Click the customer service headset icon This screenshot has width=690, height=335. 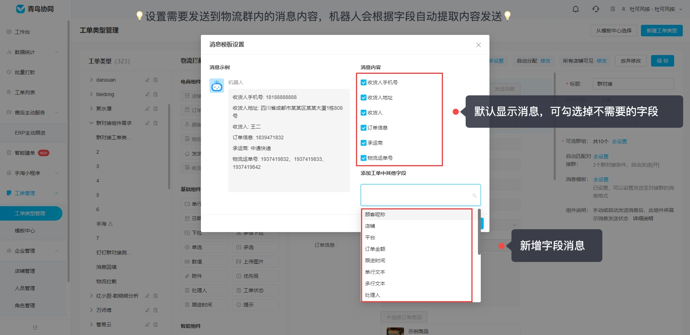[596, 9]
